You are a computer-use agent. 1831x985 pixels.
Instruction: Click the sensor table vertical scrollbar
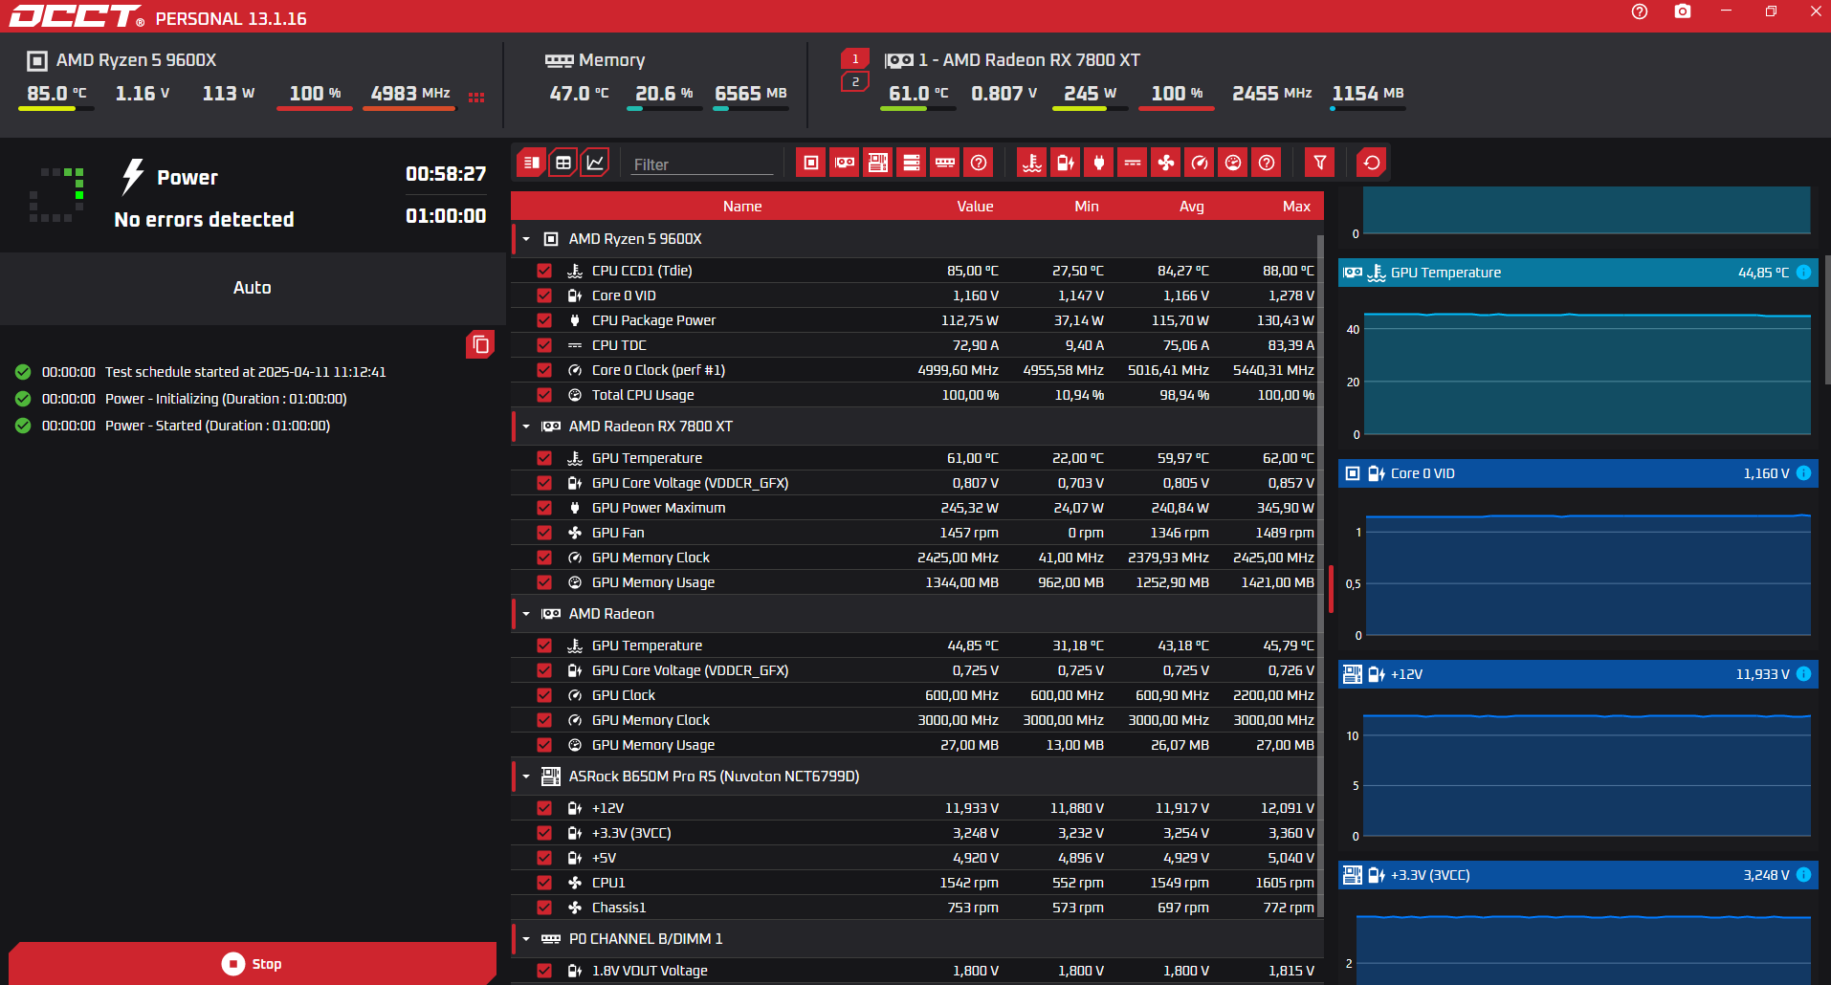pos(1320,574)
